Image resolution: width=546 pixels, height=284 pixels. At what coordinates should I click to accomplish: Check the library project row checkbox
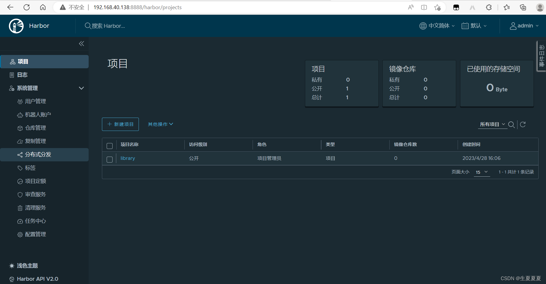point(109,159)
